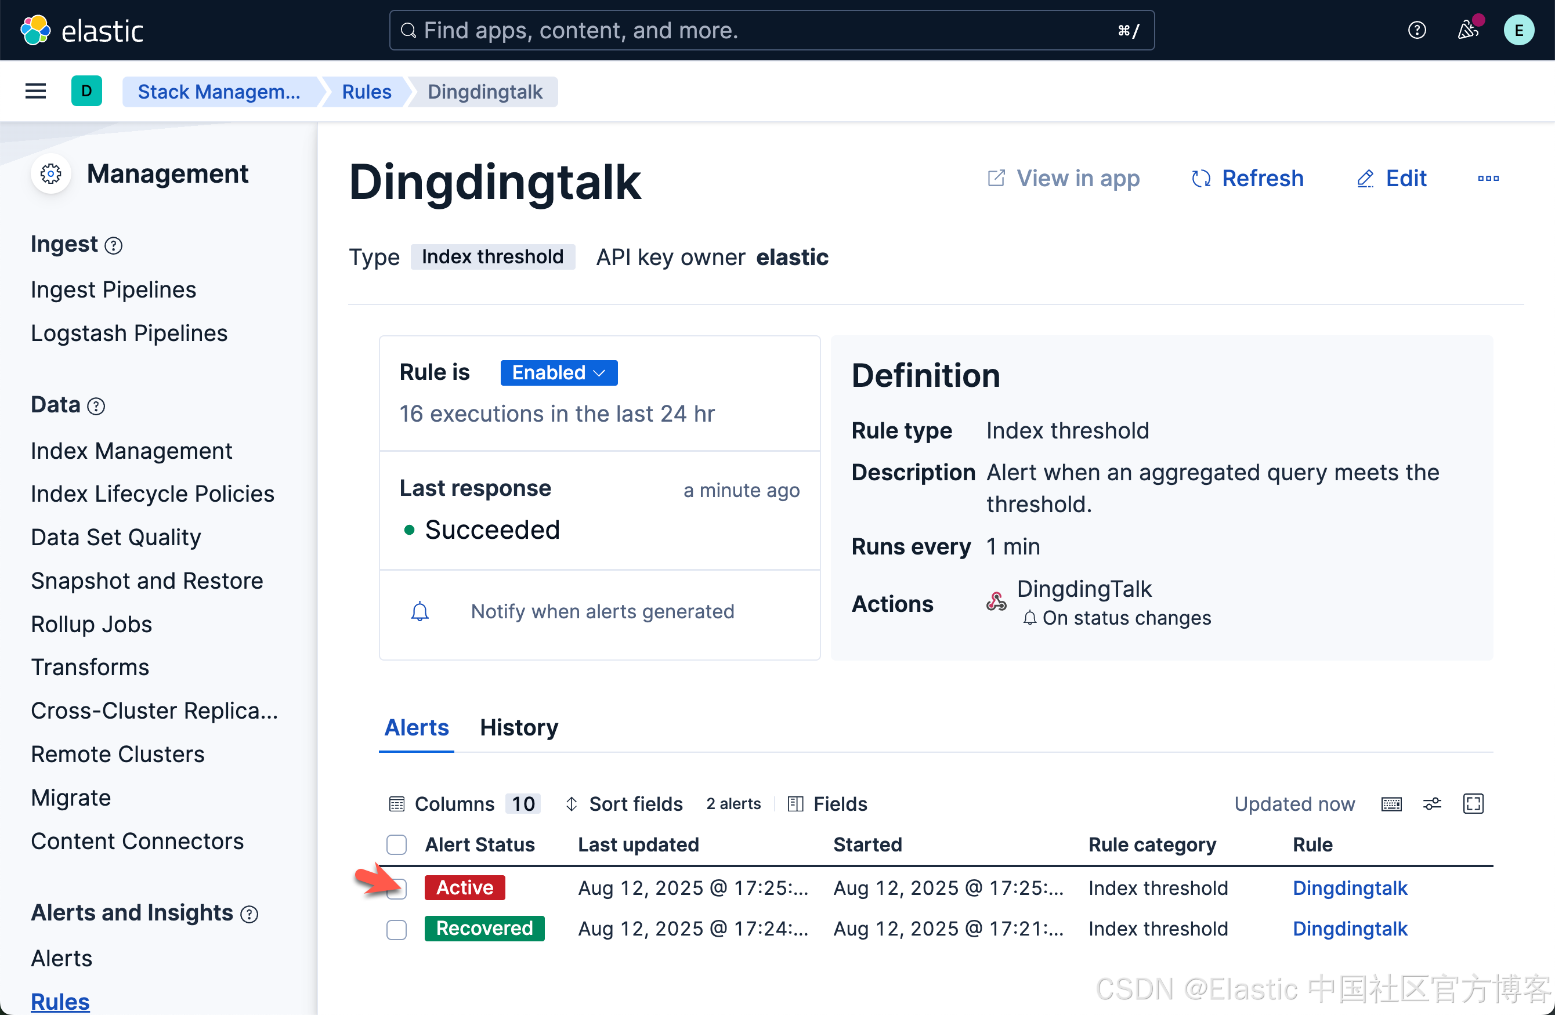Image resolution: width=1555 pixels, height=1015 pixels.
Task: Click the DingdingTalk webhook connector icon
Action: (x=996, y=601)
